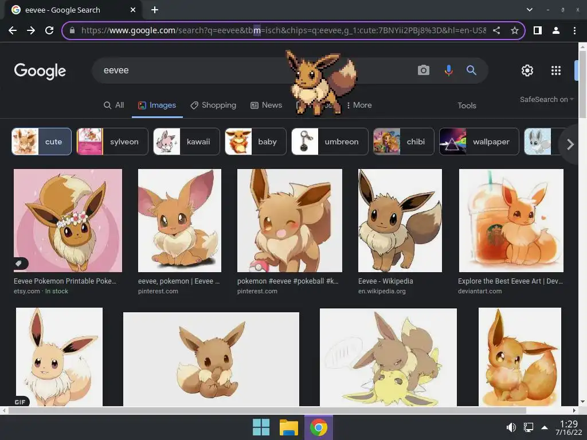The height and width of the screenshot is (440, 587).
Task: Go forward using the browser forward arrow
Action: point(31,30)
